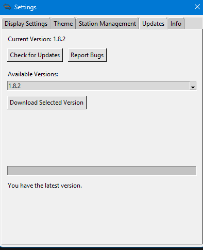Select the Updates tab

pos(153,24)
